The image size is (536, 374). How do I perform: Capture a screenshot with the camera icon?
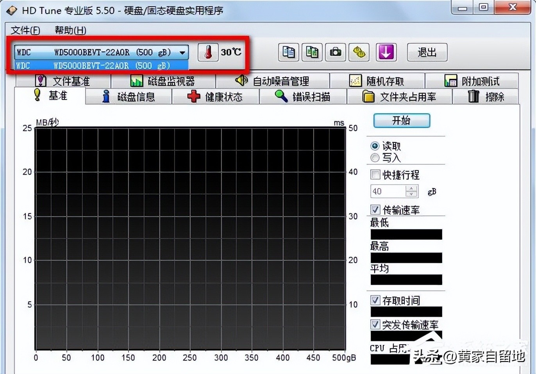click(335, 52)
